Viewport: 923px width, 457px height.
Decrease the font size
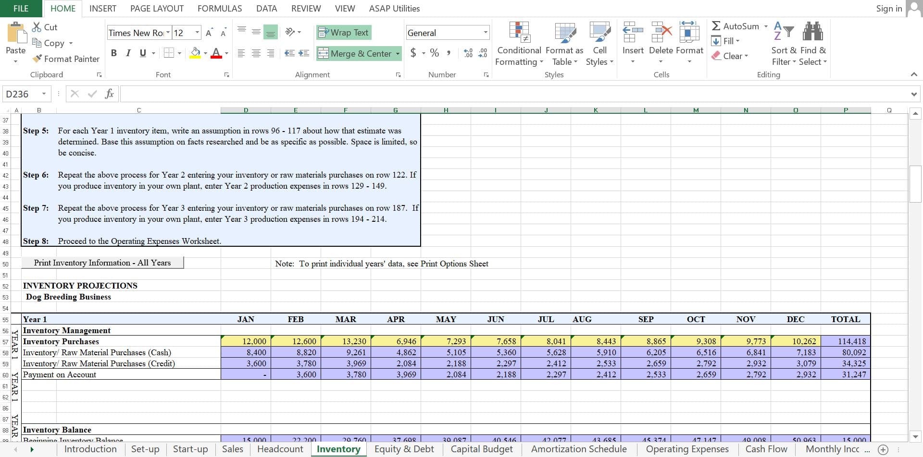(224, 33)
